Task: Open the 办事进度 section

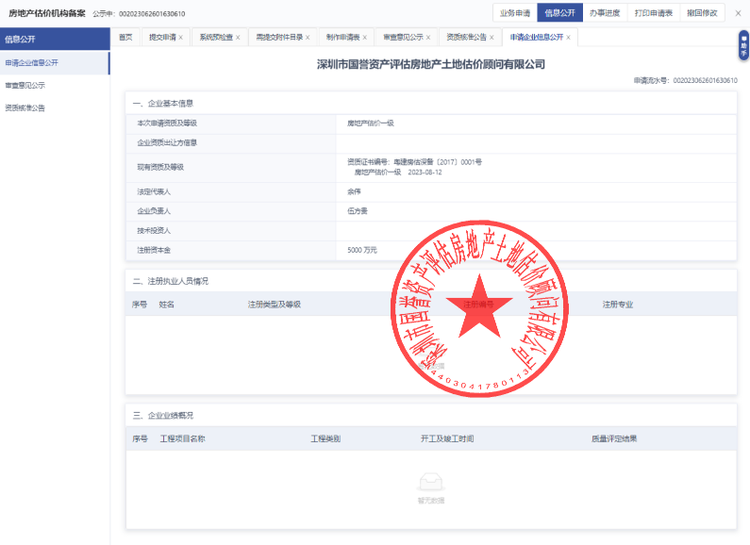Action: coord(604,13)
